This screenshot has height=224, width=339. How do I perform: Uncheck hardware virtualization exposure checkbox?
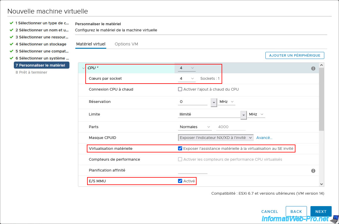point(180,149)
